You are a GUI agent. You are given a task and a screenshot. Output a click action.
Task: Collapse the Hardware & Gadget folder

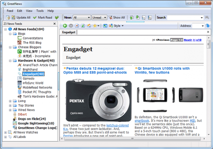click(x=10, y=61)
